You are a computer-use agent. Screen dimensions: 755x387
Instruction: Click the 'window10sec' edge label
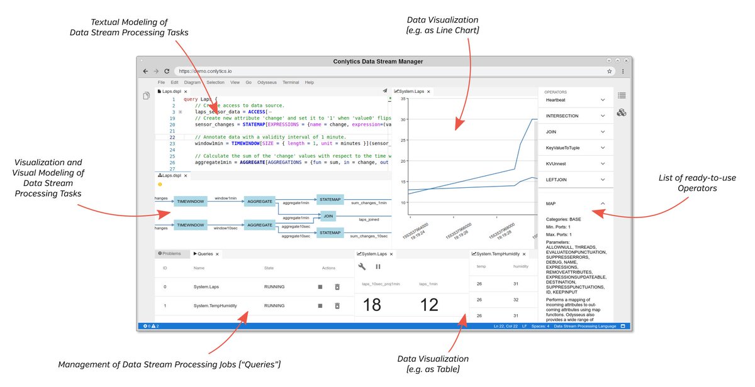click(x=225, y=228)
